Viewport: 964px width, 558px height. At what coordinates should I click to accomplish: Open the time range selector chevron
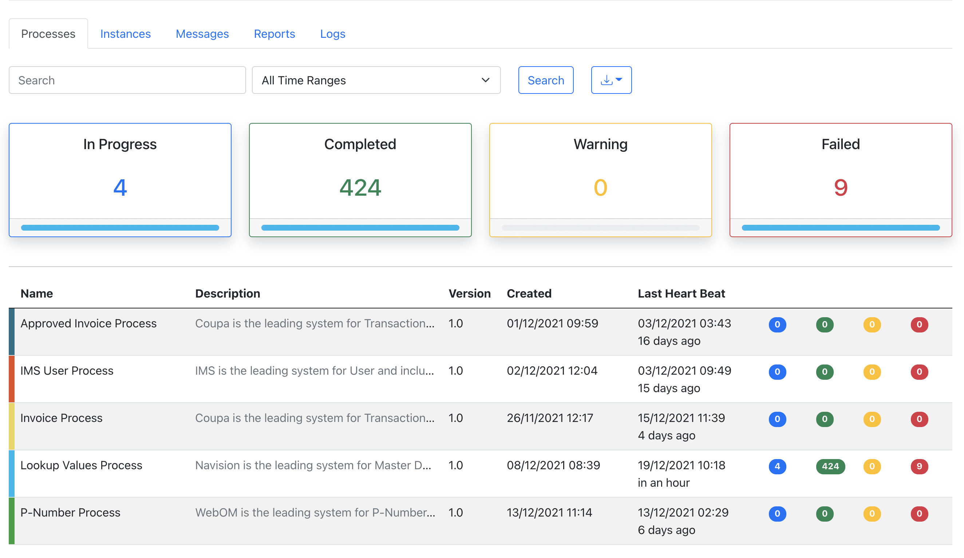[485, 80]
